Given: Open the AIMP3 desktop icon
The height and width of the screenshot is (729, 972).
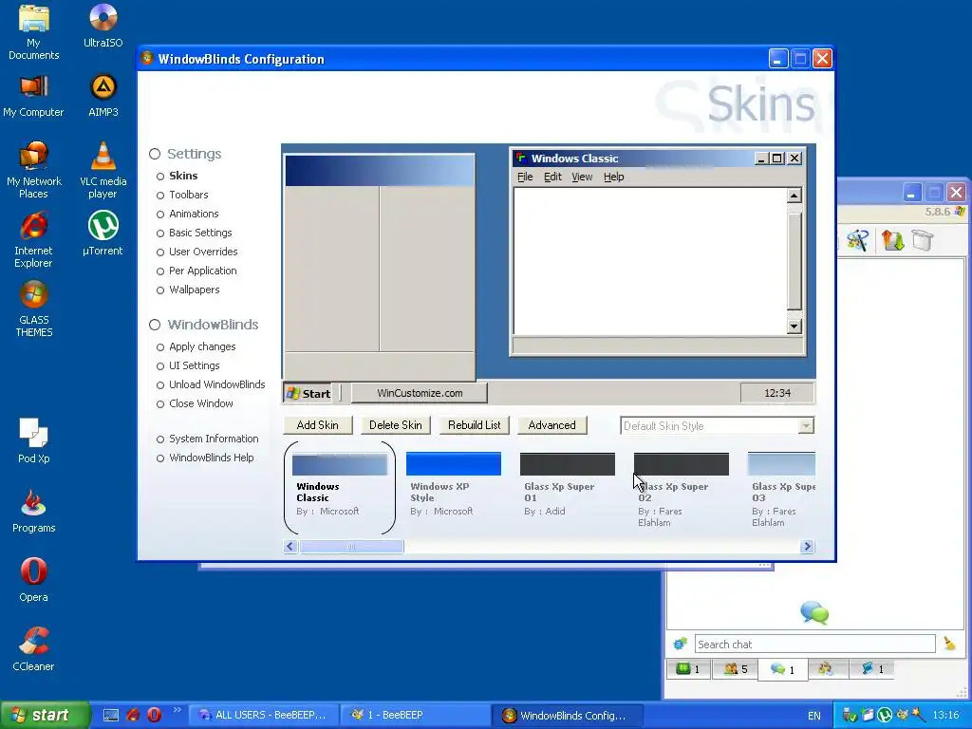Looking at the screenshot, I should (x=103, y=96).
